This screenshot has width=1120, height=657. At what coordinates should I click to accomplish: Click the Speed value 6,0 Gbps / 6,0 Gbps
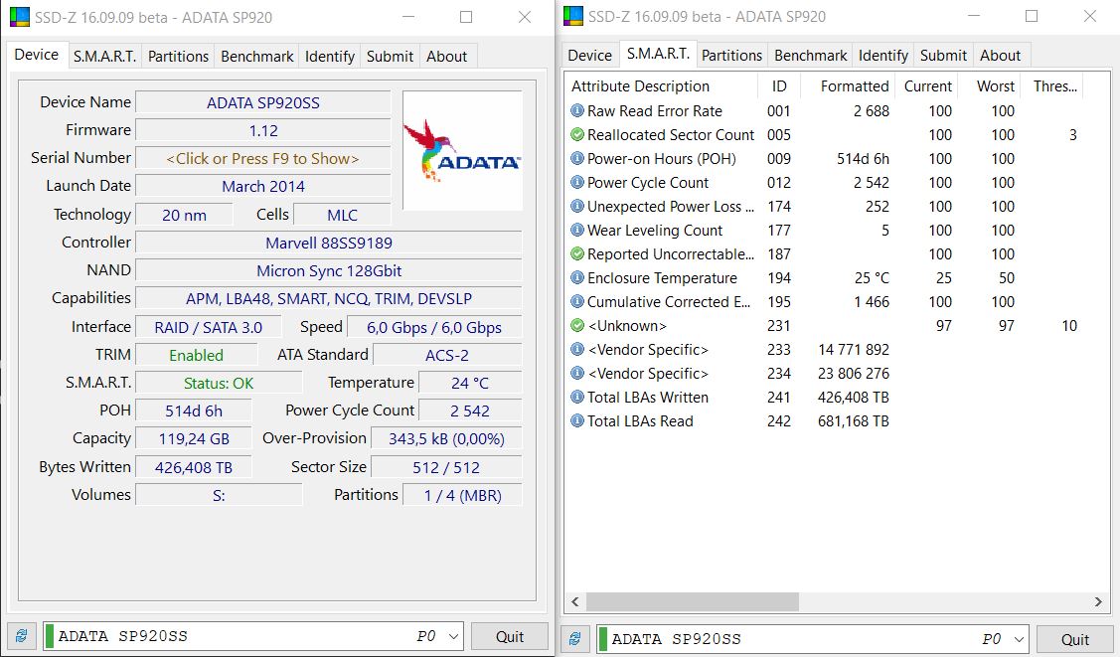click(x=434, y=327)
